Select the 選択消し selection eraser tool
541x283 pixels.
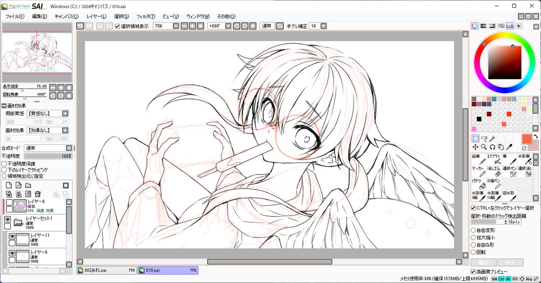(524, 171)
